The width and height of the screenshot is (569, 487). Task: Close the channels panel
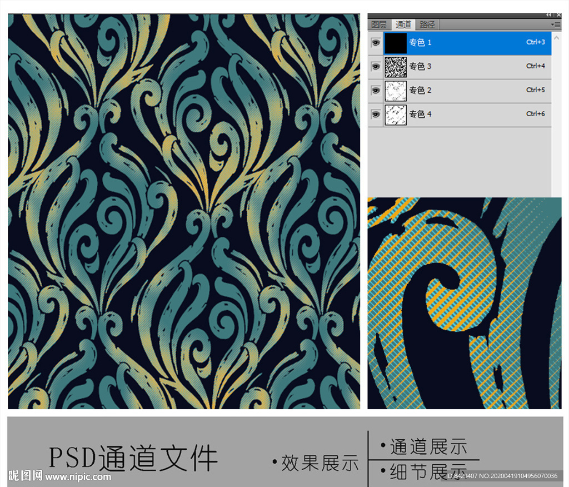click(558, 15)
